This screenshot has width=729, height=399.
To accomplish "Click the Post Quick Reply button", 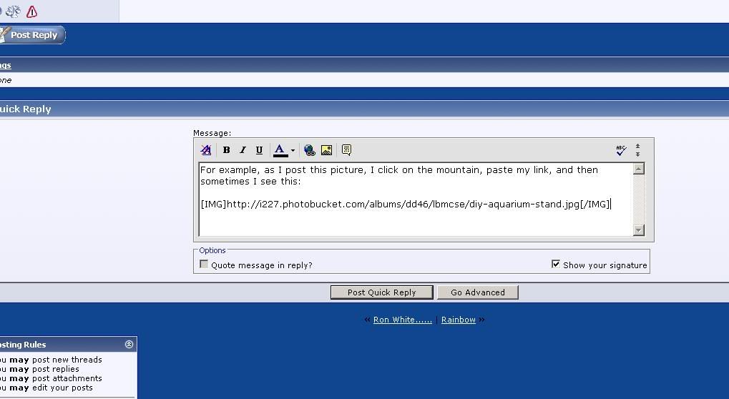I will (382, 292).
